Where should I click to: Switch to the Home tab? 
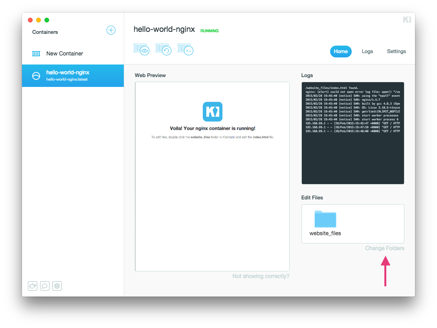coord(341,52)
